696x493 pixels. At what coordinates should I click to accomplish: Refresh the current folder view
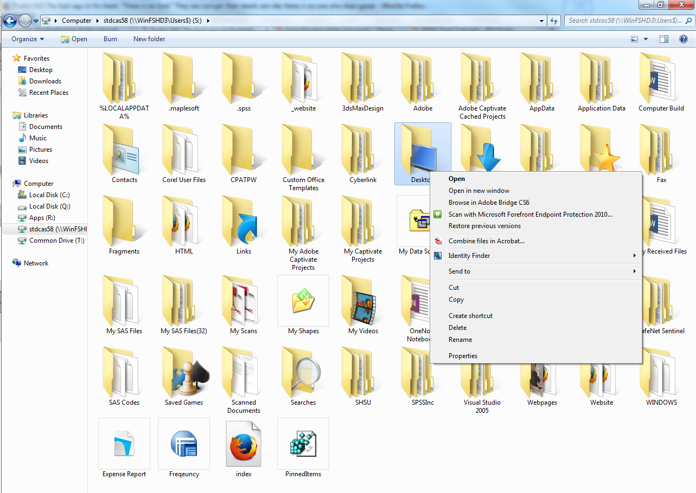coord(553,21)
